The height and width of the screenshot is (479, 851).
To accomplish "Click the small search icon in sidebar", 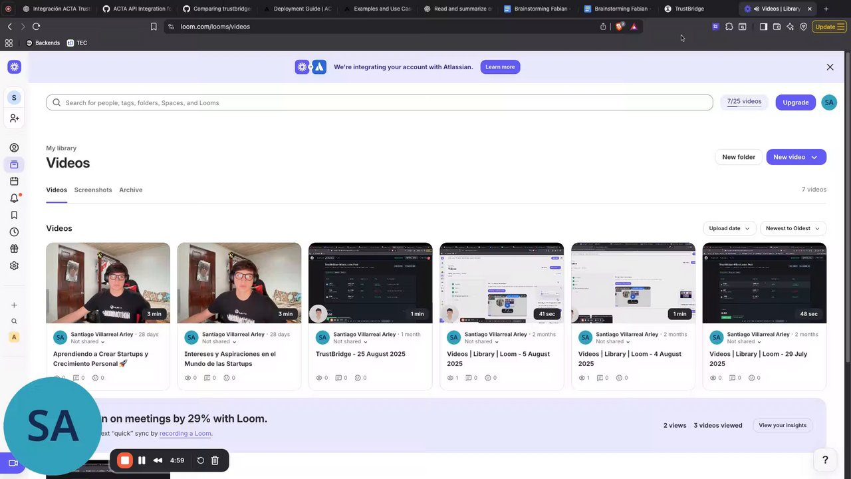I will 14,321.
